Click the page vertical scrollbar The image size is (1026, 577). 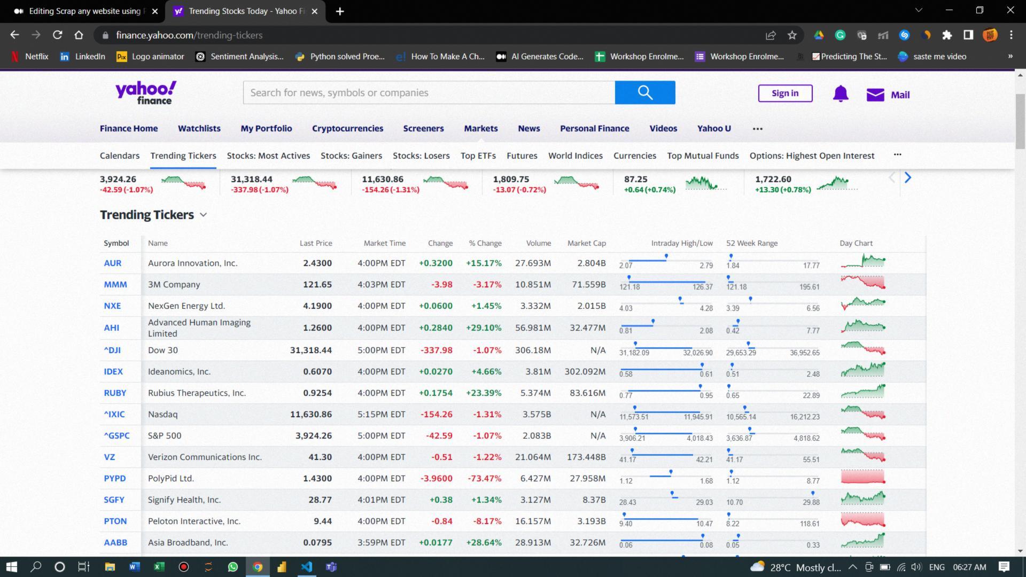(x=1020, y=121)
